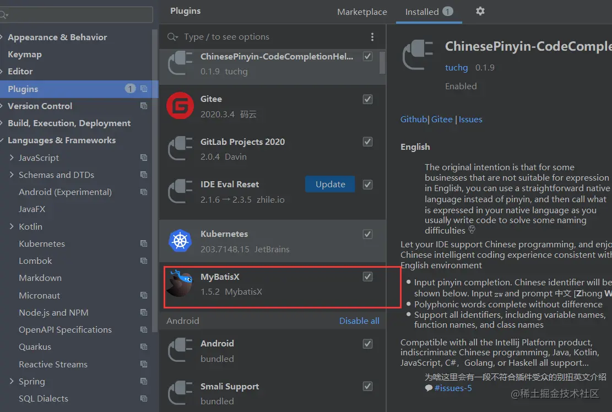Click the Kubernetes plugin wheel icon
The image size is (612, 412).
180,241
